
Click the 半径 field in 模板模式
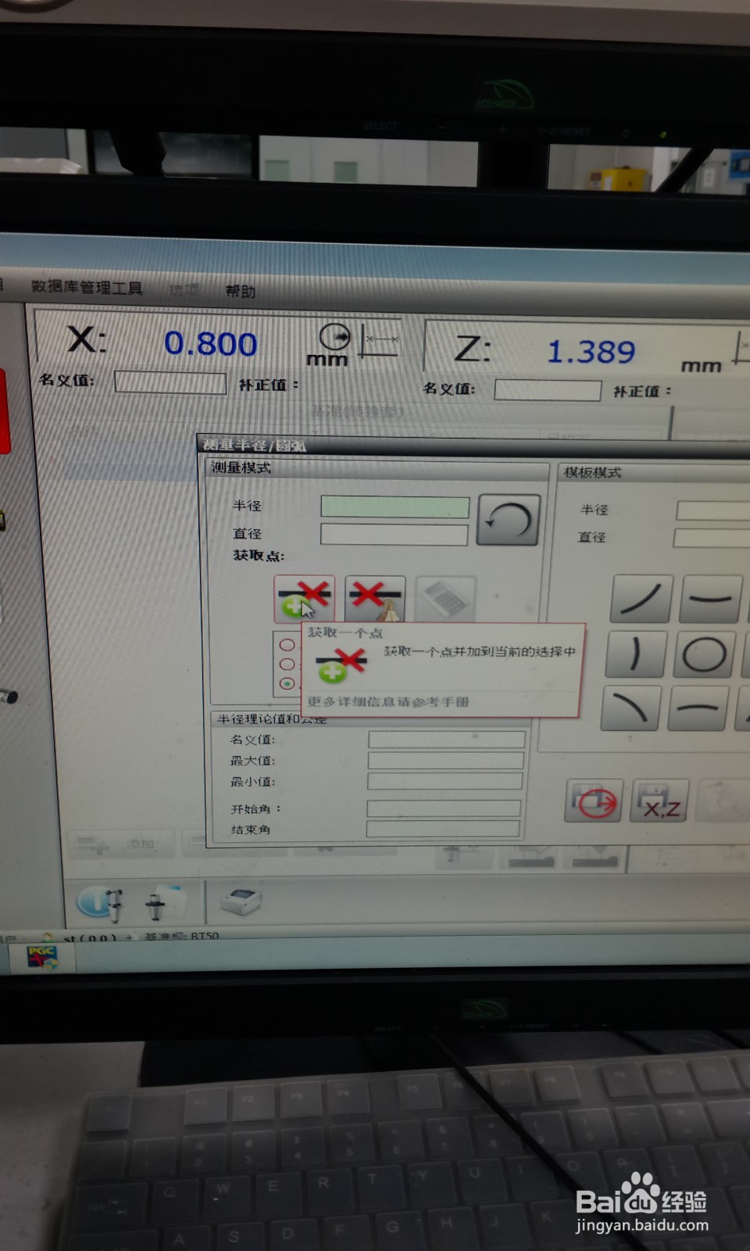click(x=712, y=511)
